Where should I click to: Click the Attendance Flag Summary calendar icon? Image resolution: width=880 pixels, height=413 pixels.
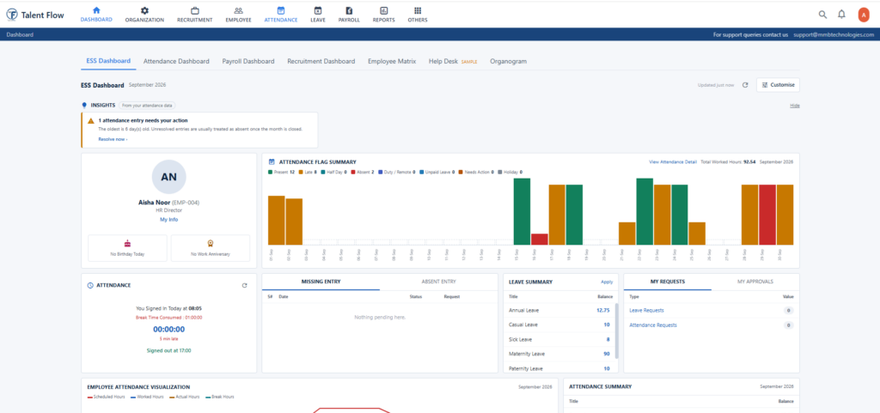272,161
